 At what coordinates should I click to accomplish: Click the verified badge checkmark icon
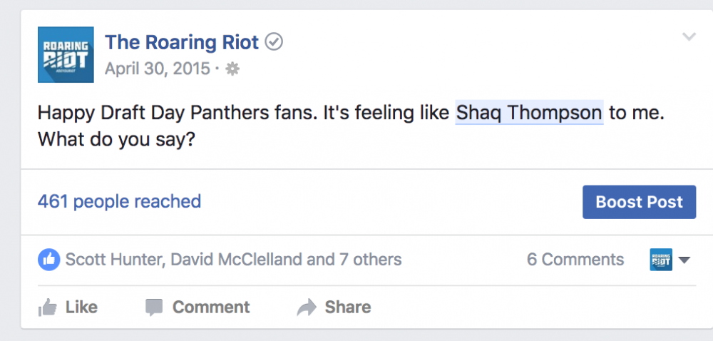[274, 43]
